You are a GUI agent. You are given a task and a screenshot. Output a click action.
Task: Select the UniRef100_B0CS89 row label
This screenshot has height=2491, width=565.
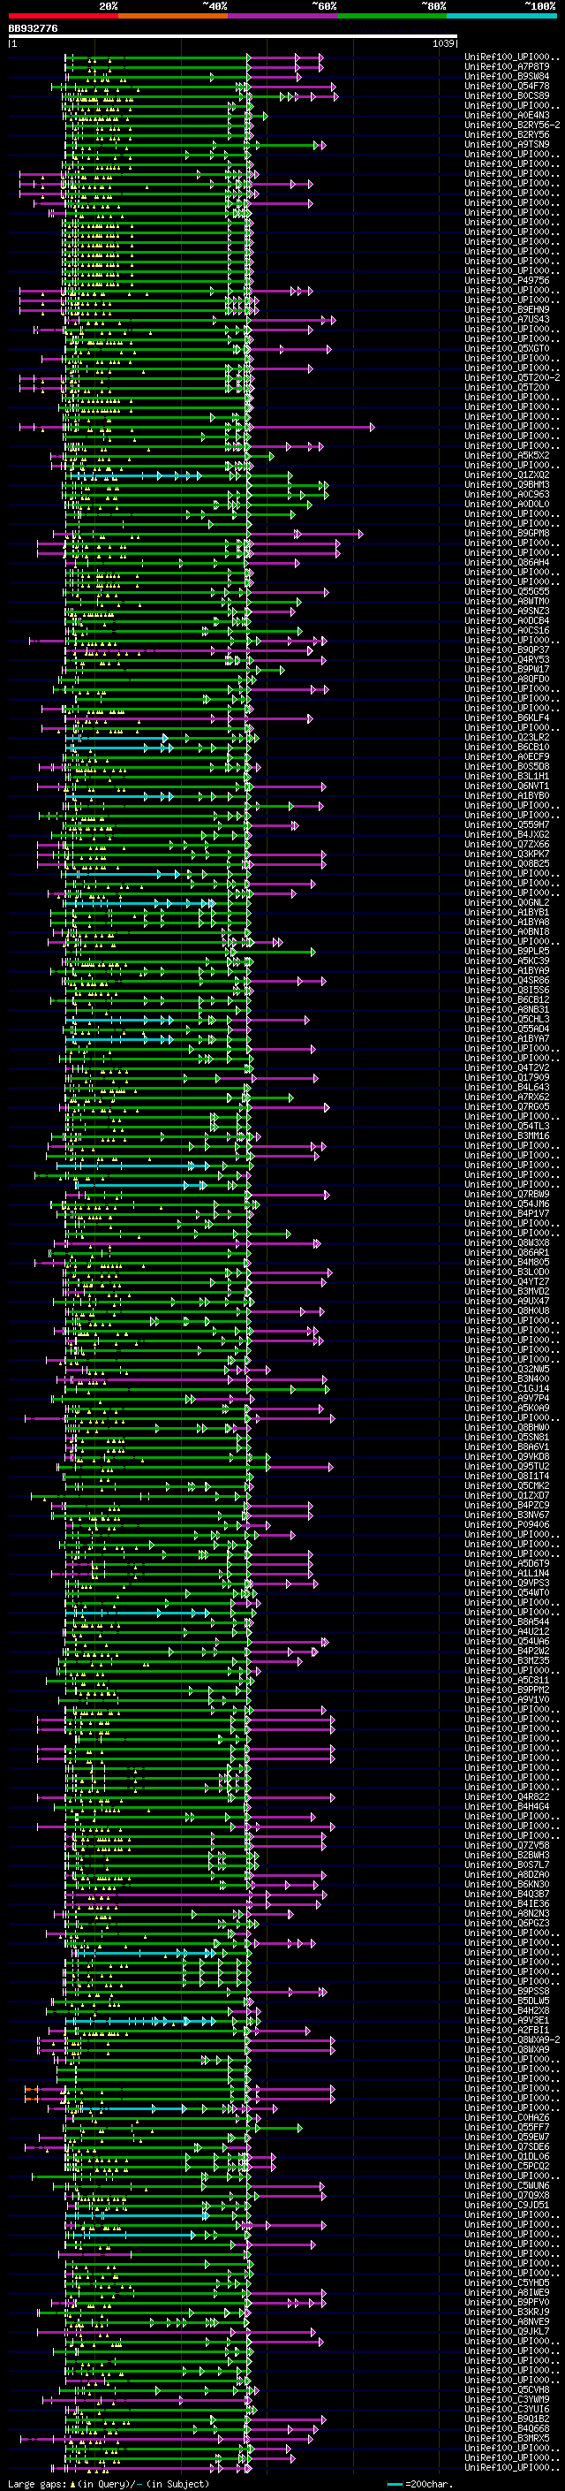point(507,95)
